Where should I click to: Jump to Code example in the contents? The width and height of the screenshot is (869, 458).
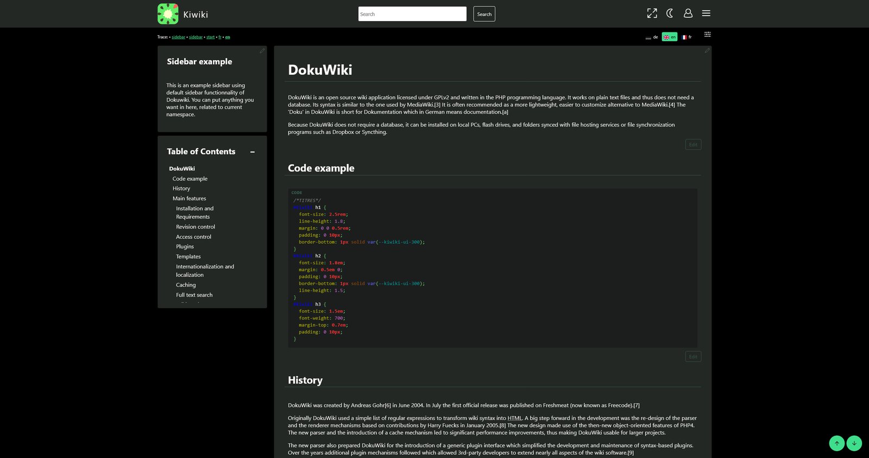(x=190, y=179)
